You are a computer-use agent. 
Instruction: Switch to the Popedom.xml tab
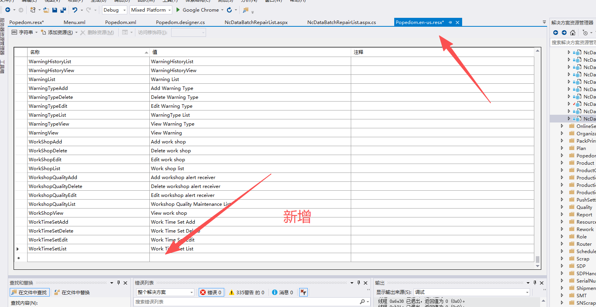121,22
